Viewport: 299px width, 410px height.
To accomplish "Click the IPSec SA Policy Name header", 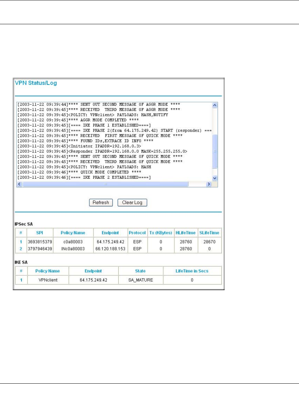I will click(x=73, y=233).
